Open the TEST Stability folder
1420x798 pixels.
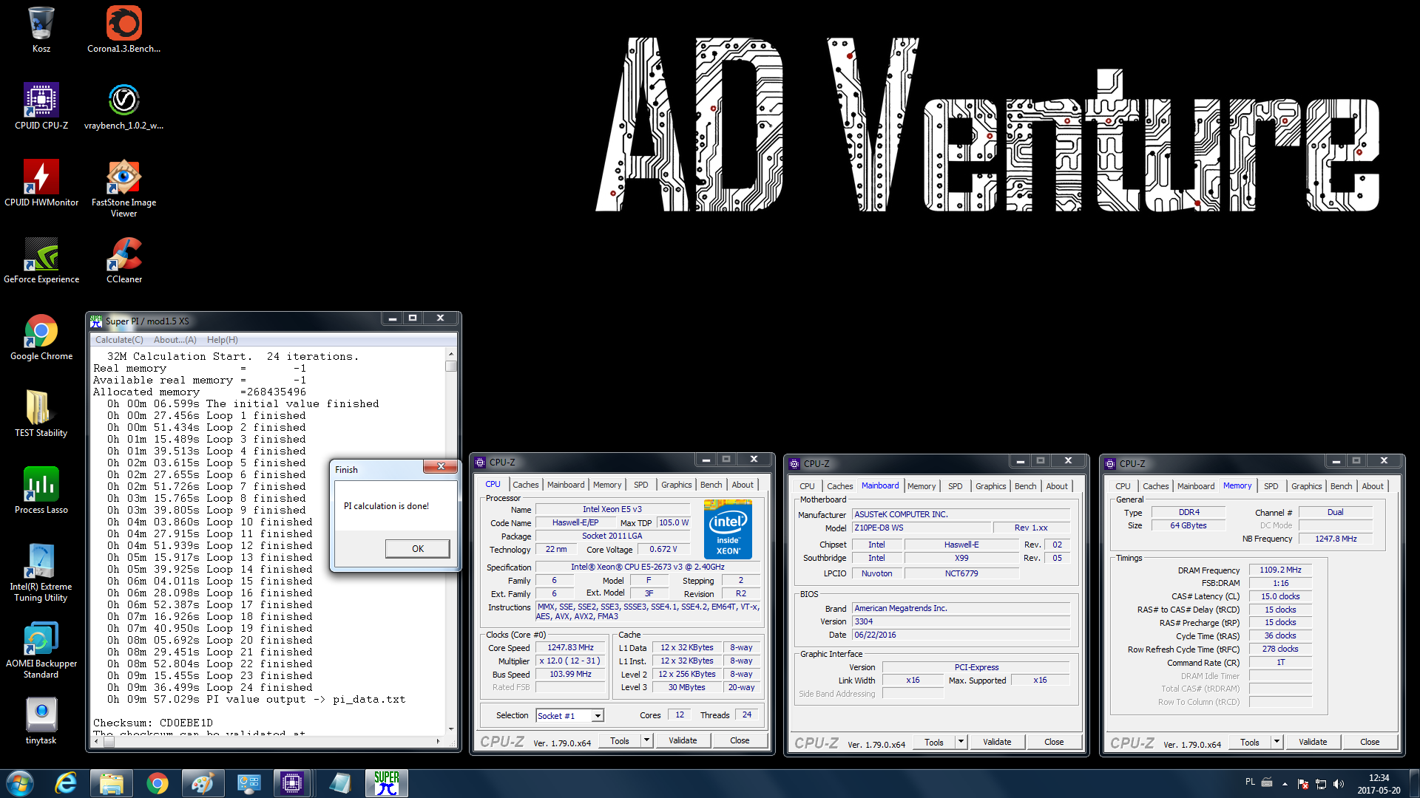41,414
